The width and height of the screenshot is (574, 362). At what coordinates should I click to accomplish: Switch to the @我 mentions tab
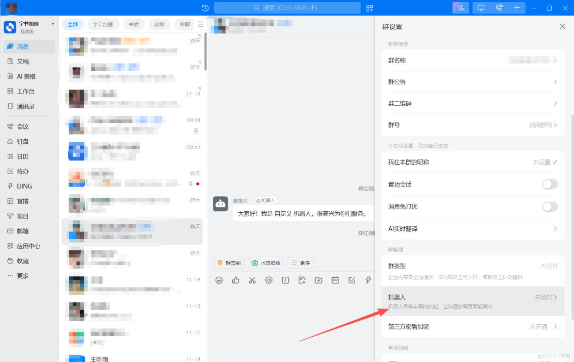pos(159,24)
